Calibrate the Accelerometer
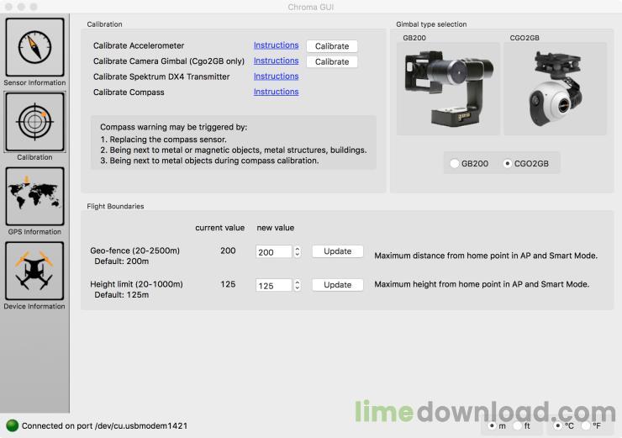 pos(332,46)
